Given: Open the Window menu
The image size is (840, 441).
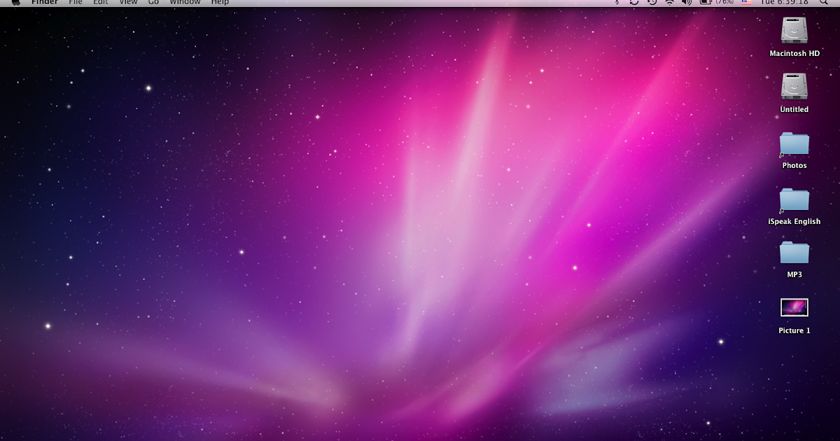Looking at the screenshot, I should pos(185,2).
